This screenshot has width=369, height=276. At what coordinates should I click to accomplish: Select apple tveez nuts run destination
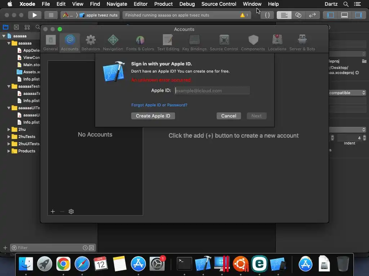pyautogui.click(x=99, y=15)
